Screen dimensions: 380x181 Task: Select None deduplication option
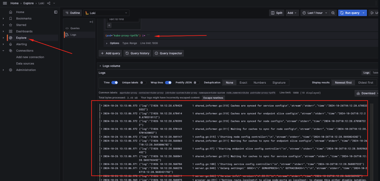tap(230, 83)
